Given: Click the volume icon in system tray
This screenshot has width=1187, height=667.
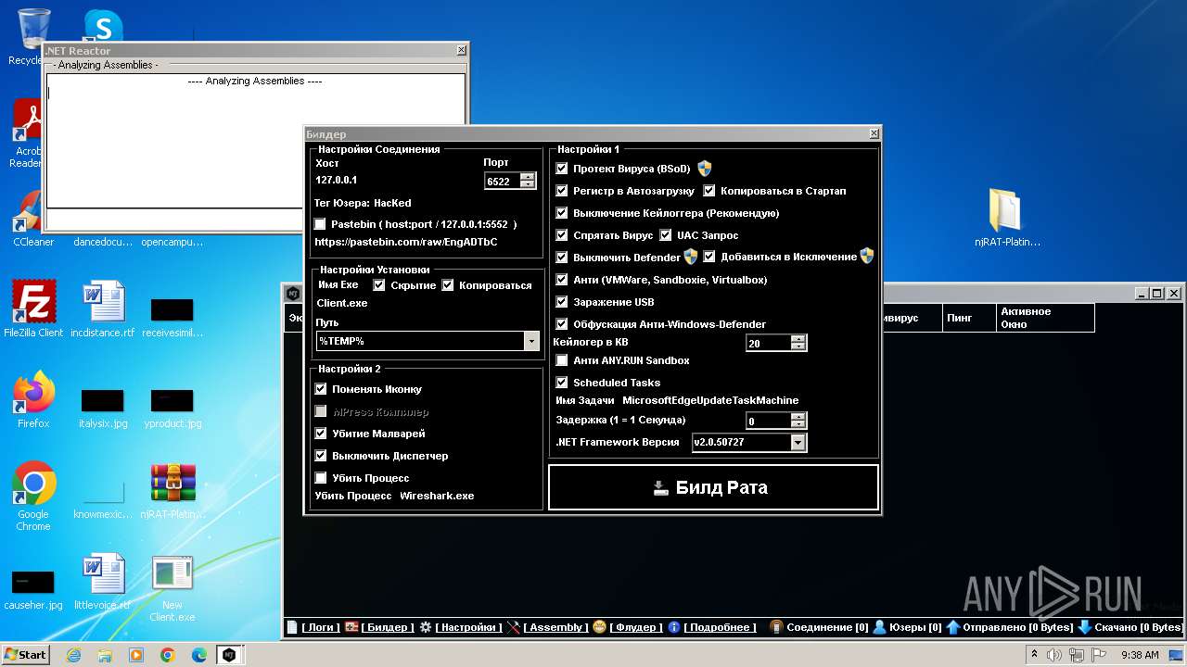Looking at the screenshot, I should 1054,655.
